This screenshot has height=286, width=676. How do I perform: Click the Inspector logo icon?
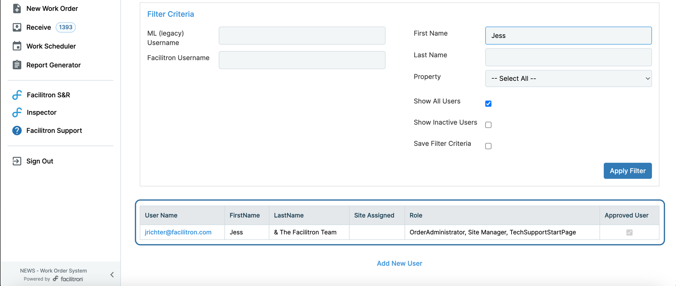coord(17,112)
